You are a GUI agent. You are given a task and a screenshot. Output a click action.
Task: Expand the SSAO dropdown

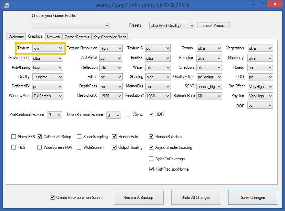(x=209, y=87)
